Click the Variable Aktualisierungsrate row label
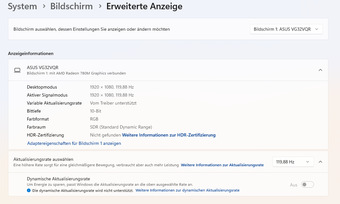This screenshot has width=340, height=204. [x=54, y=103]
